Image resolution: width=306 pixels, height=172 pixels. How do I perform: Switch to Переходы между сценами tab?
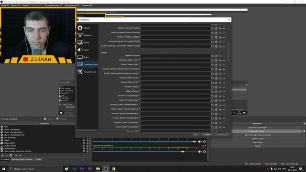pos(22,159)
